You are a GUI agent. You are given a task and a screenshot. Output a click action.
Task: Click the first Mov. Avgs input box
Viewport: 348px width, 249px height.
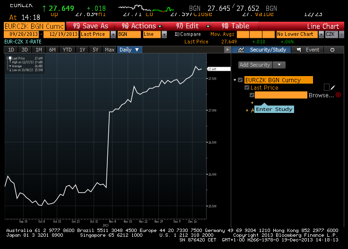pyautogui.click(x=243, y=34)
